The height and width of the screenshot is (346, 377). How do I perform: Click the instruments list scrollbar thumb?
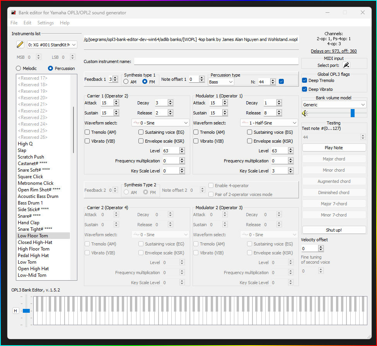click(73, 130)
